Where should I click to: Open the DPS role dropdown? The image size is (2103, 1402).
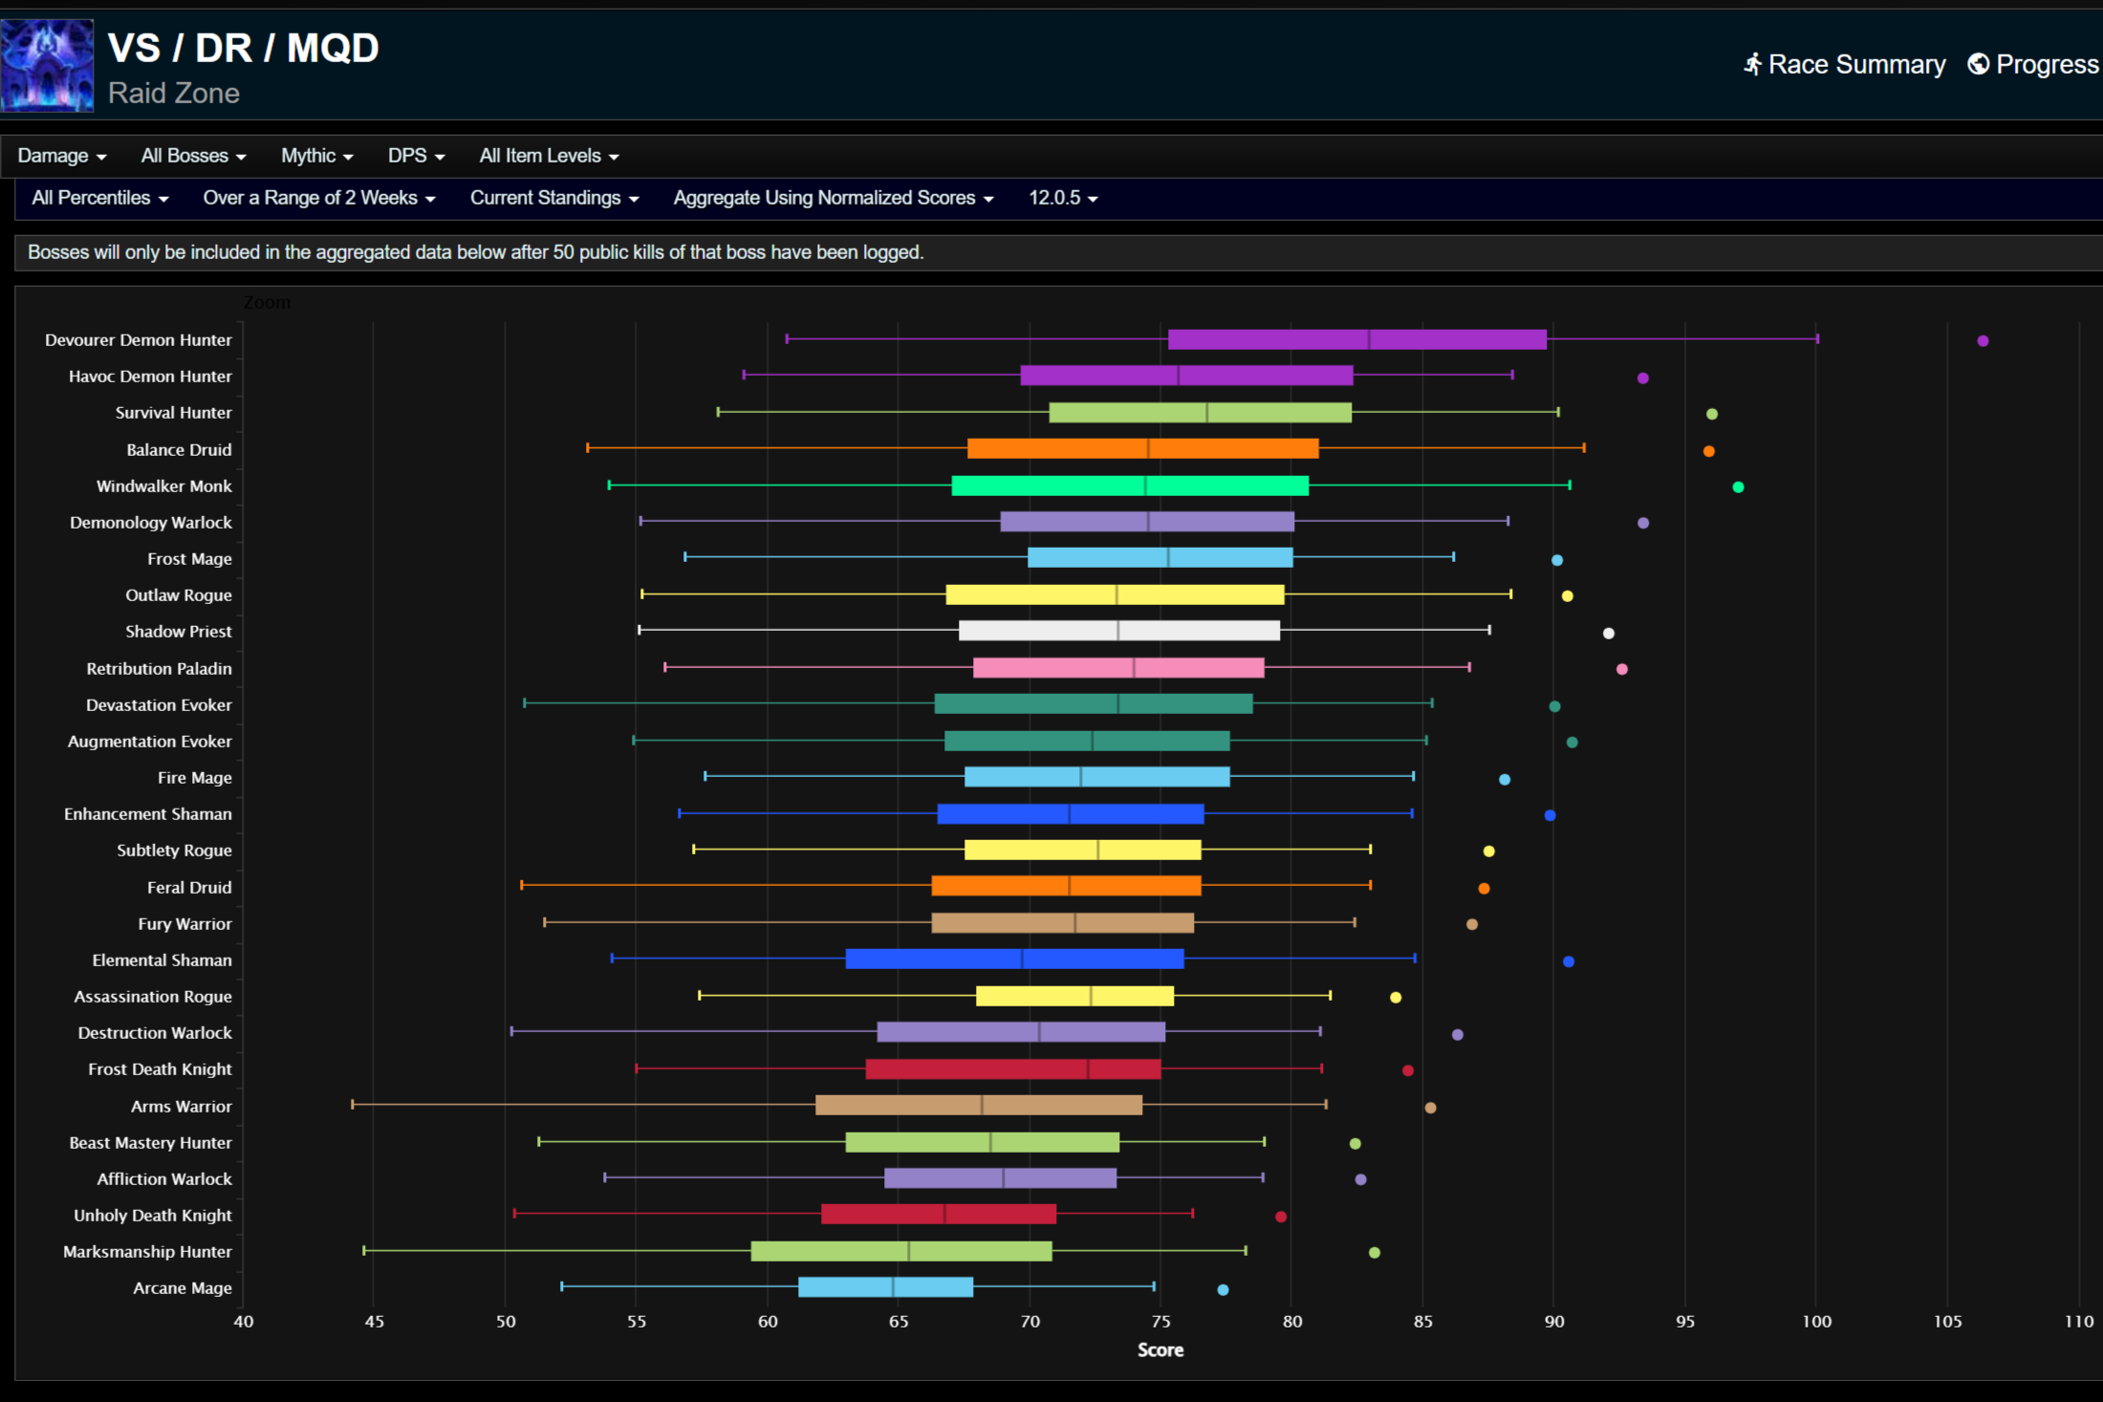414,155
